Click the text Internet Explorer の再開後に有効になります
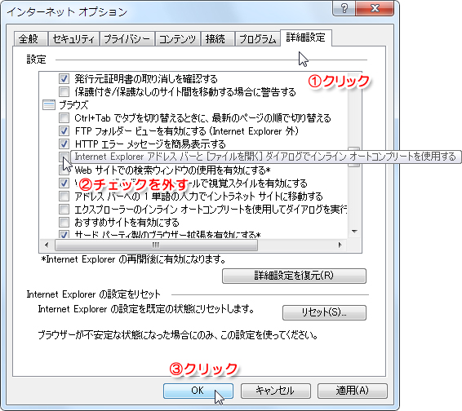This screenshot has width=462, height=411. (134, 259)
